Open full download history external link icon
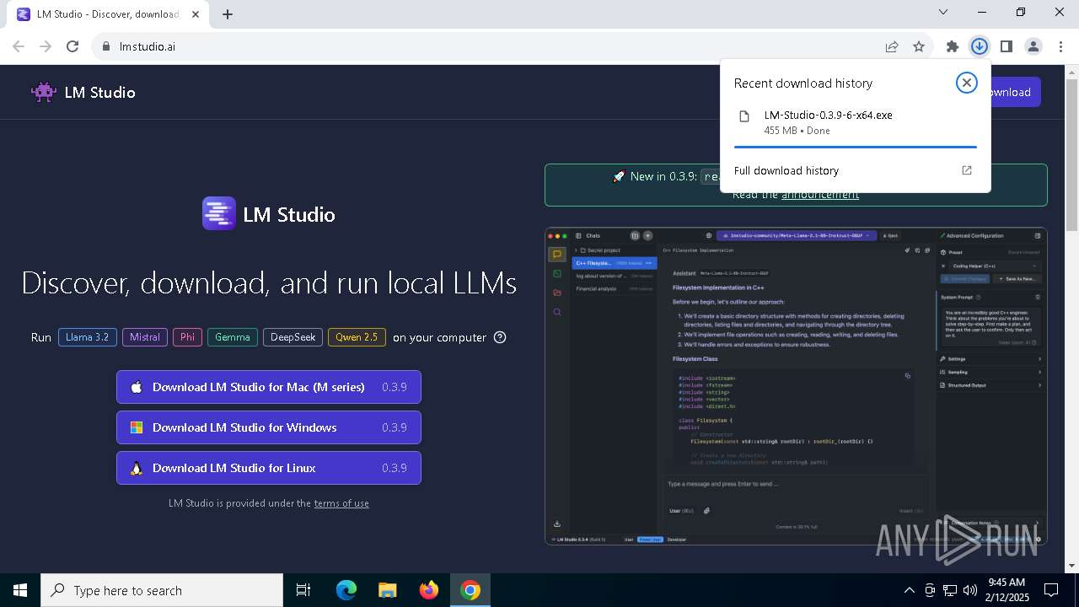 (967, 170)
